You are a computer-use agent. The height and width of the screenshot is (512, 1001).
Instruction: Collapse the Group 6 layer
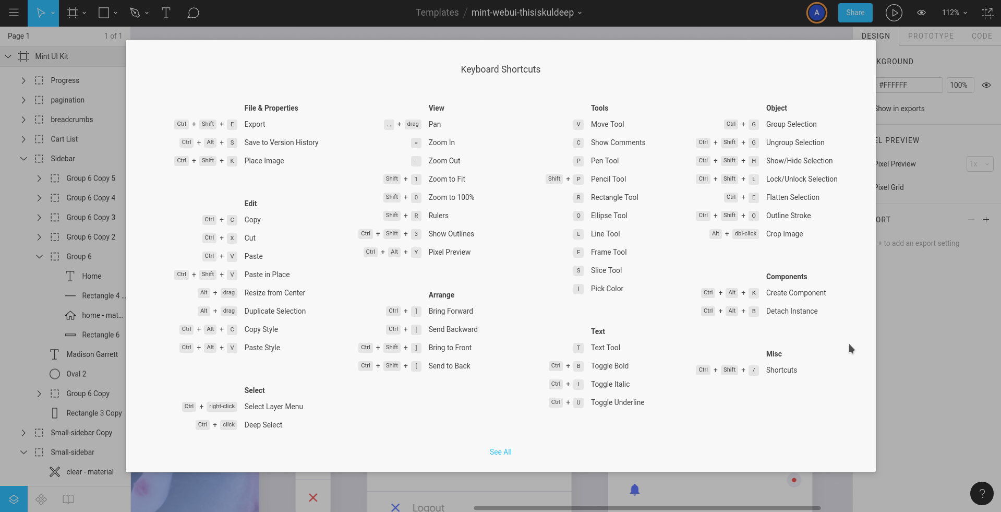coord(39,257)
